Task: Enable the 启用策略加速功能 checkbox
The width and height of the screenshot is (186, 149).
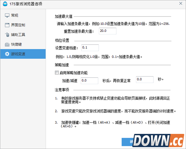Action: pos(57,72)
